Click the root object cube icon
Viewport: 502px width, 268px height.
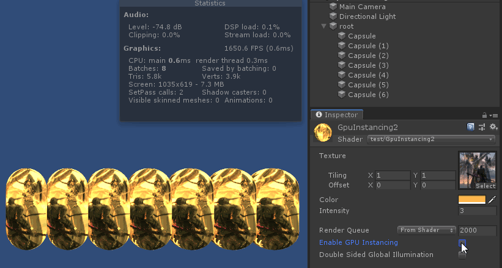tap(333, 26)
